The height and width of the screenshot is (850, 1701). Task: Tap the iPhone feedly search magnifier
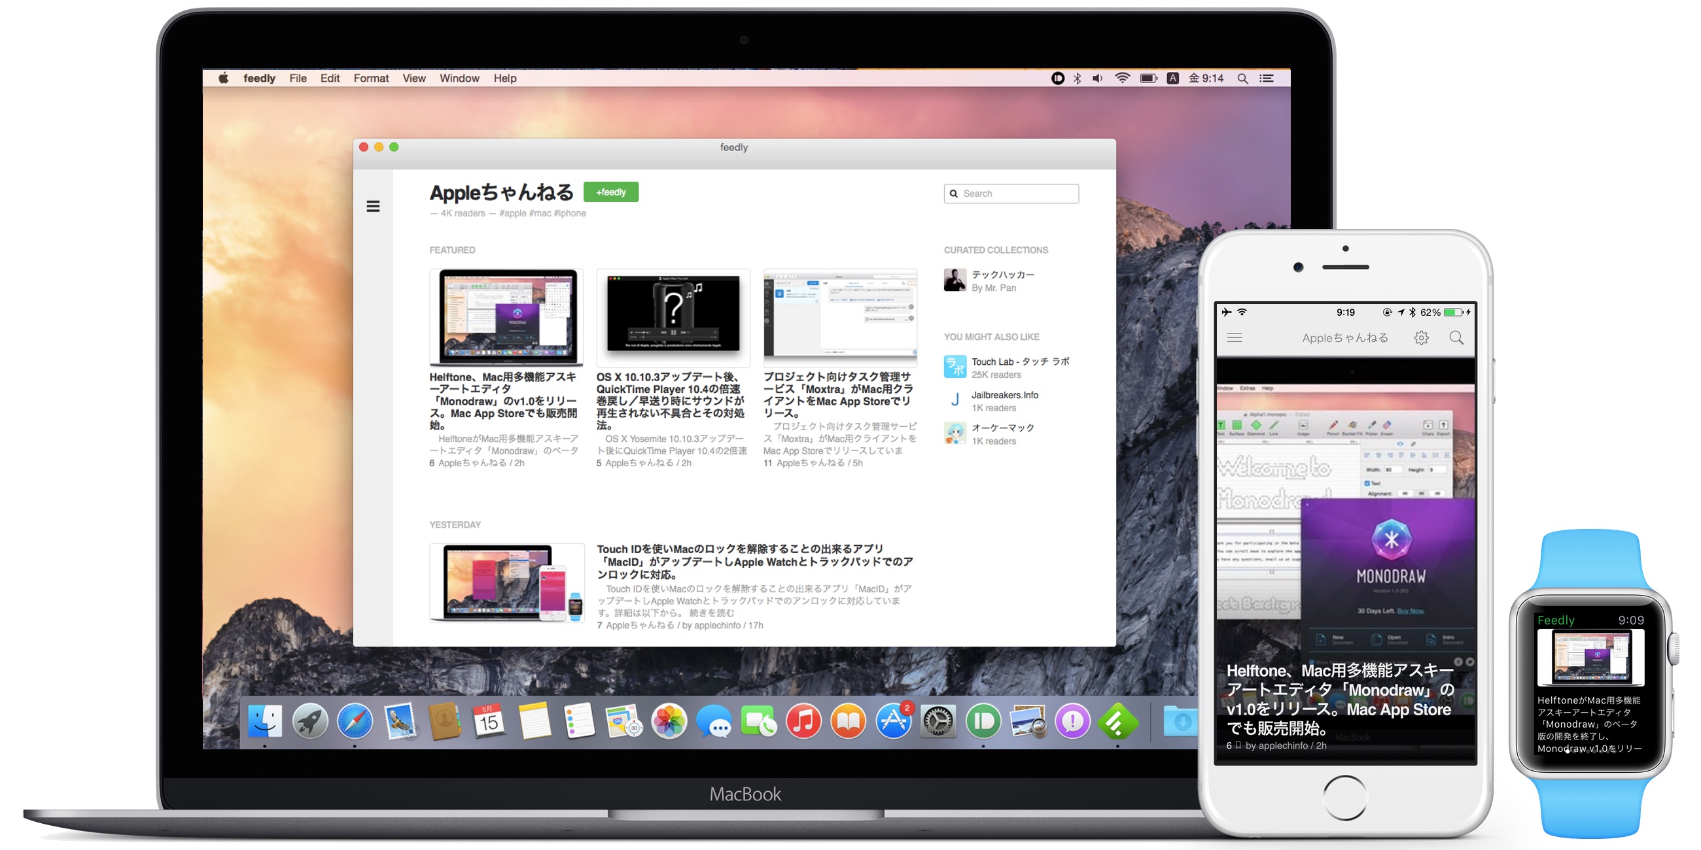[1456, 338]
